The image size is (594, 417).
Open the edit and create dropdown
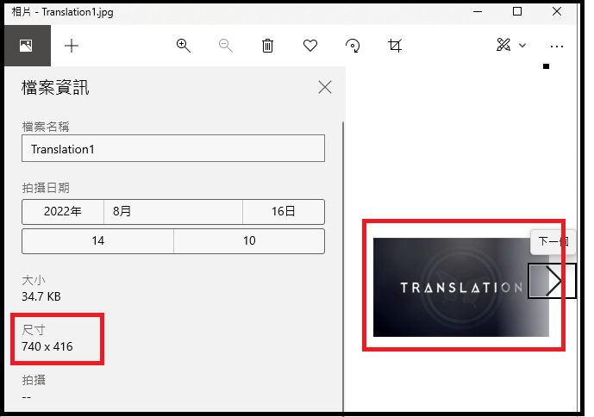tap(510, 46)
